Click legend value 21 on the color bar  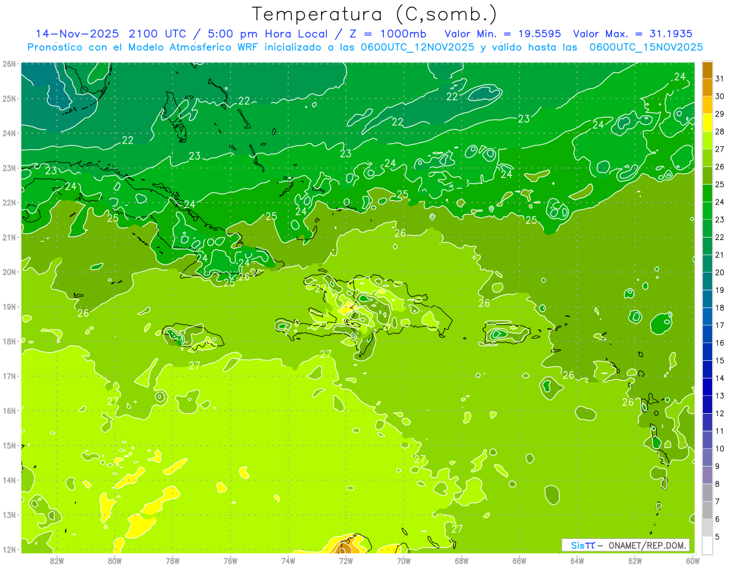(720, 255)
